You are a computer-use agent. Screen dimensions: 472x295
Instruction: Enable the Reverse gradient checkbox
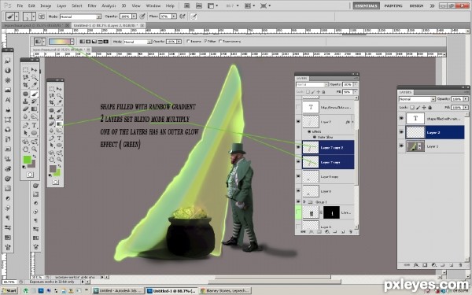point(188,41)
